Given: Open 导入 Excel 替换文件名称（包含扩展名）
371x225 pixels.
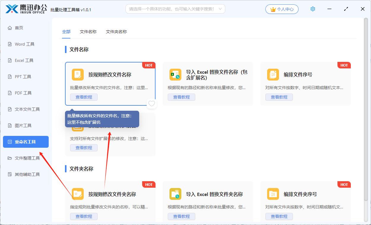Looking at the screenshot, I should 217,75.
